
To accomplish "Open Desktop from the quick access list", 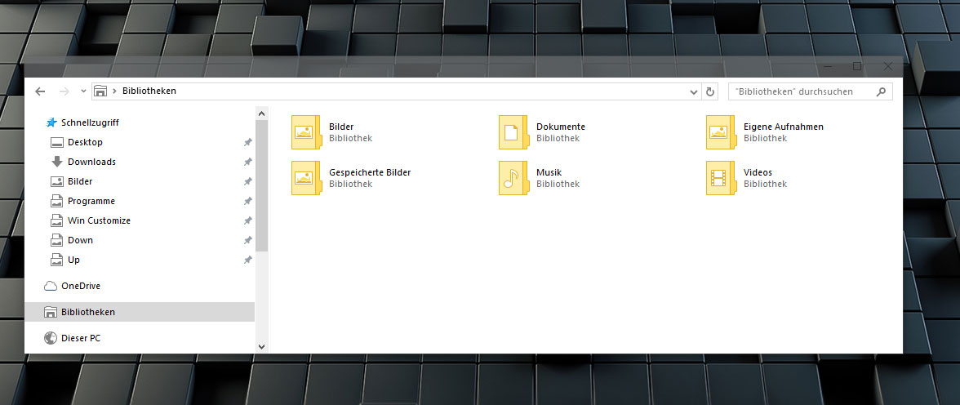I will [85, 142].
